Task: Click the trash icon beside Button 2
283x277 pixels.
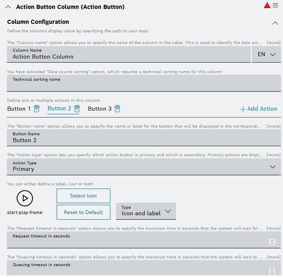Action: [77, 109]
